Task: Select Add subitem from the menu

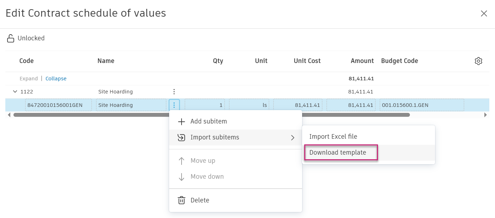Action: coord(208,121)
